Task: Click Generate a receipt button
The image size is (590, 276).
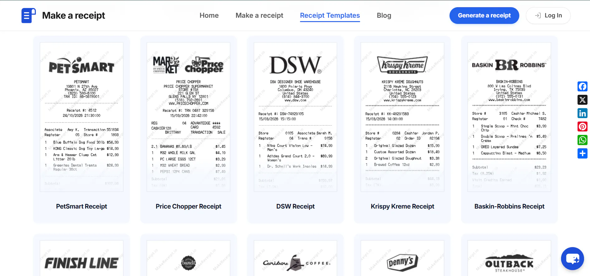Action: click(x=484, y=16)
